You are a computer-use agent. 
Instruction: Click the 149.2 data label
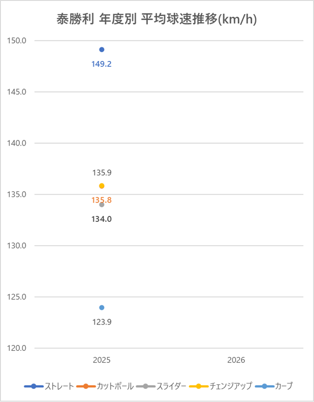(x=102, y=64)
